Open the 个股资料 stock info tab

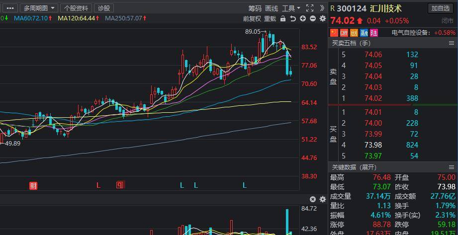[x=76, y=8]
